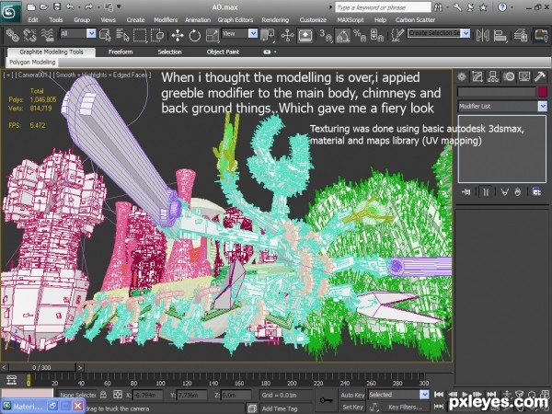Toggle the Keyboard Shortcut Override button
Viewport: 552px width, 414px height.
[305, 35]
